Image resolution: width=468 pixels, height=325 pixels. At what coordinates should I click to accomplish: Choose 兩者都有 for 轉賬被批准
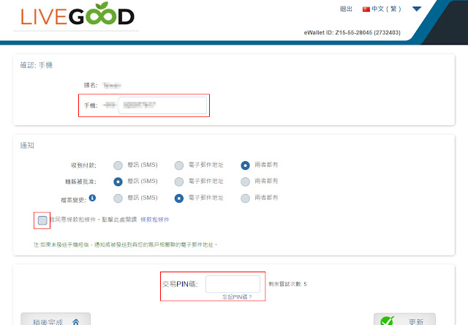(x=245, y=182)
